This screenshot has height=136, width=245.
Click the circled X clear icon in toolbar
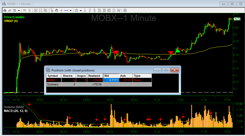click(125, 10)
